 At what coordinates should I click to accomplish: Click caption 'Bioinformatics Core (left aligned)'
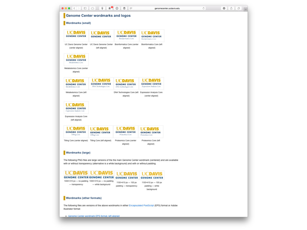[x=152, y=46]
